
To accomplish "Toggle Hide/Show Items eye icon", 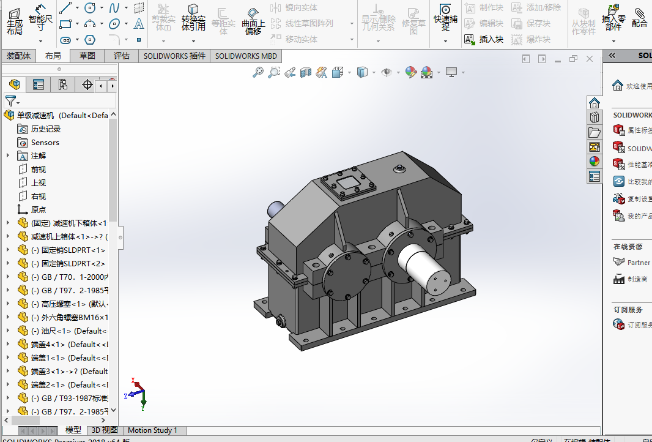I will tap(387, 72).
